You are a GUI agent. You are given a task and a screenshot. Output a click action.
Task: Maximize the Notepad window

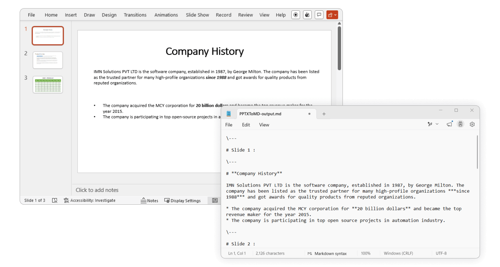(x=456, y=110)
